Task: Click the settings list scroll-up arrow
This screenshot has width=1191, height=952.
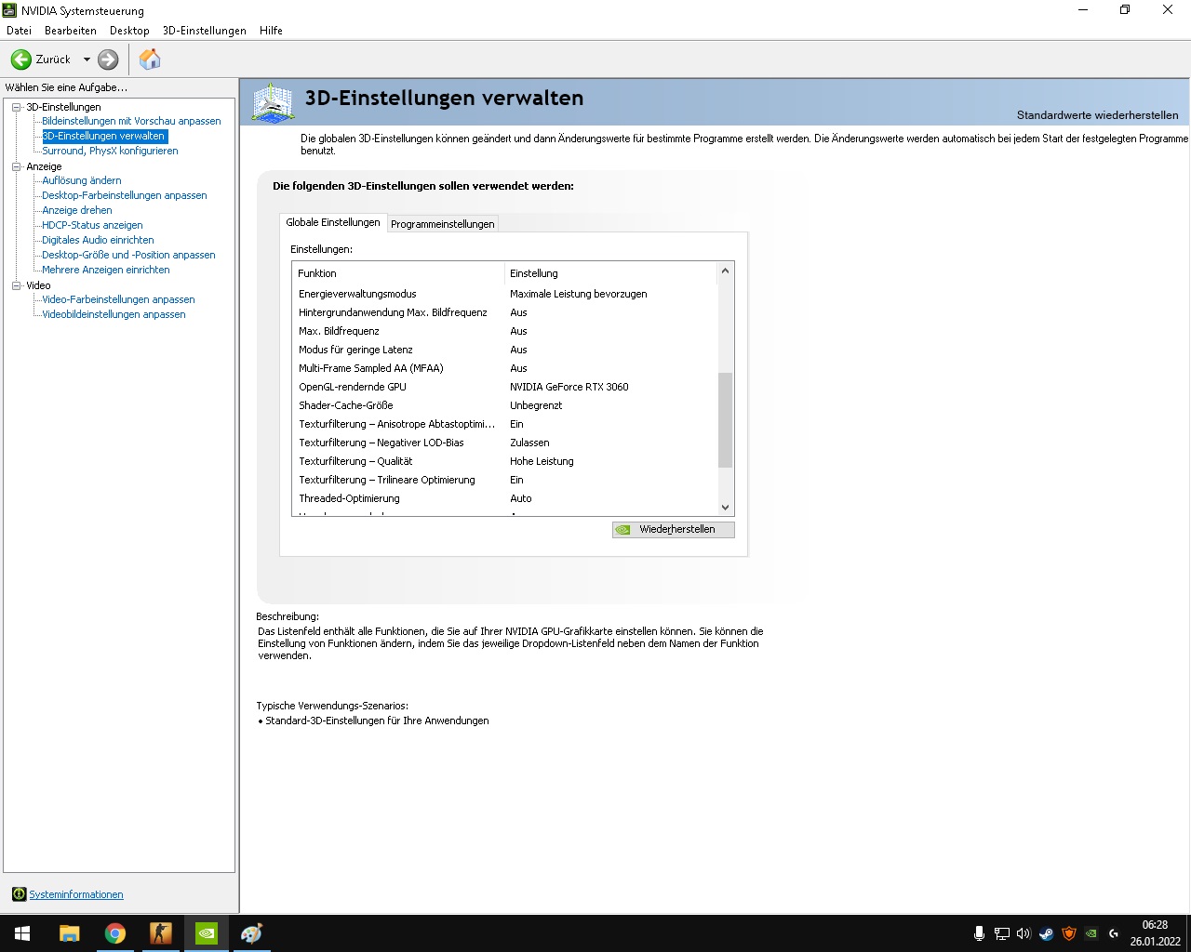Action: tap(725, 271)
